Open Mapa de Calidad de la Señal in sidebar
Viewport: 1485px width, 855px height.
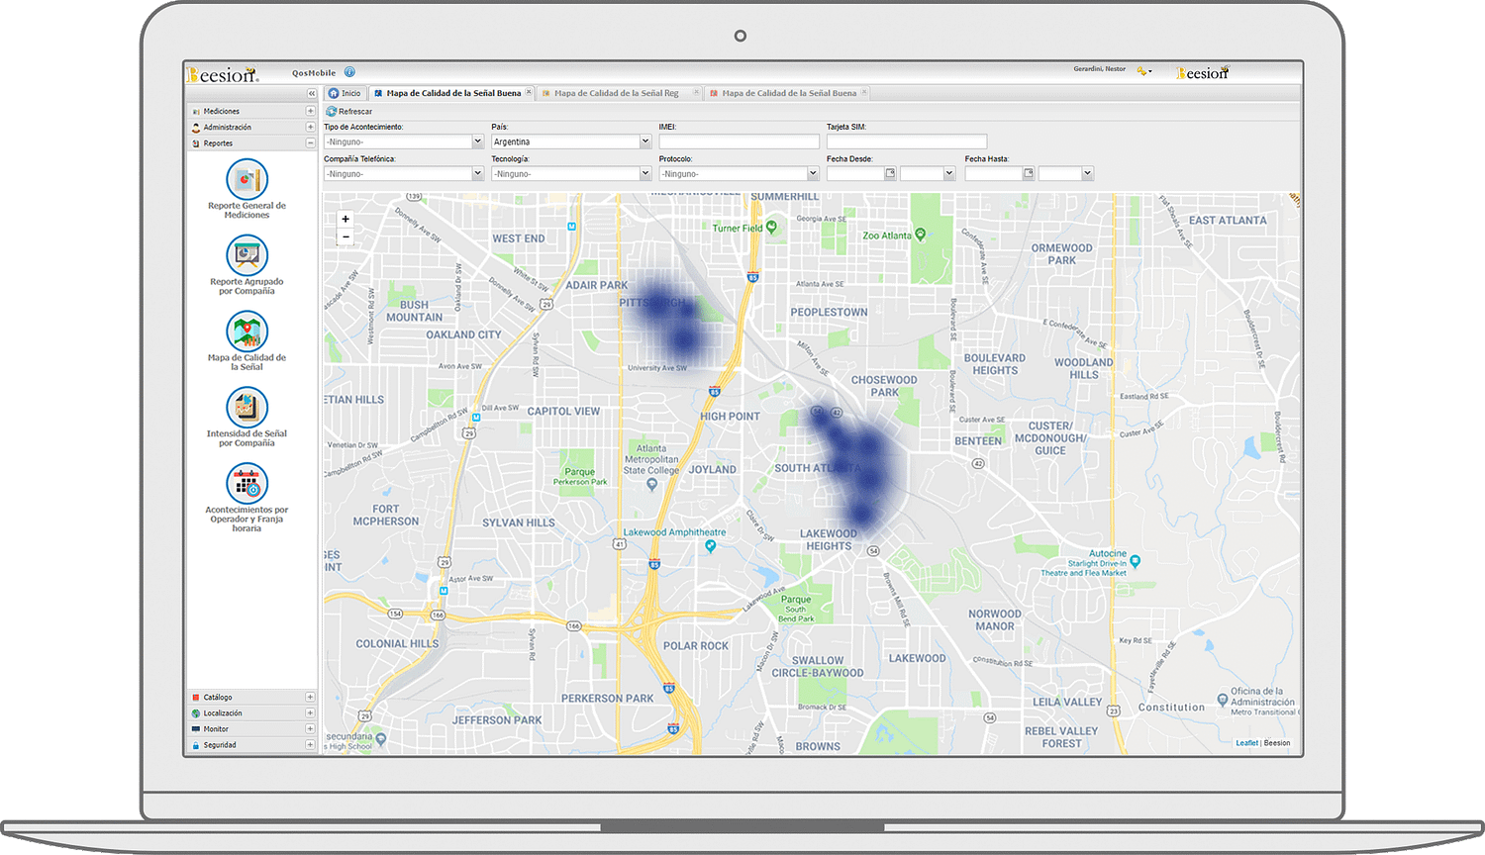pyautogui.click(x=247, y=341)
